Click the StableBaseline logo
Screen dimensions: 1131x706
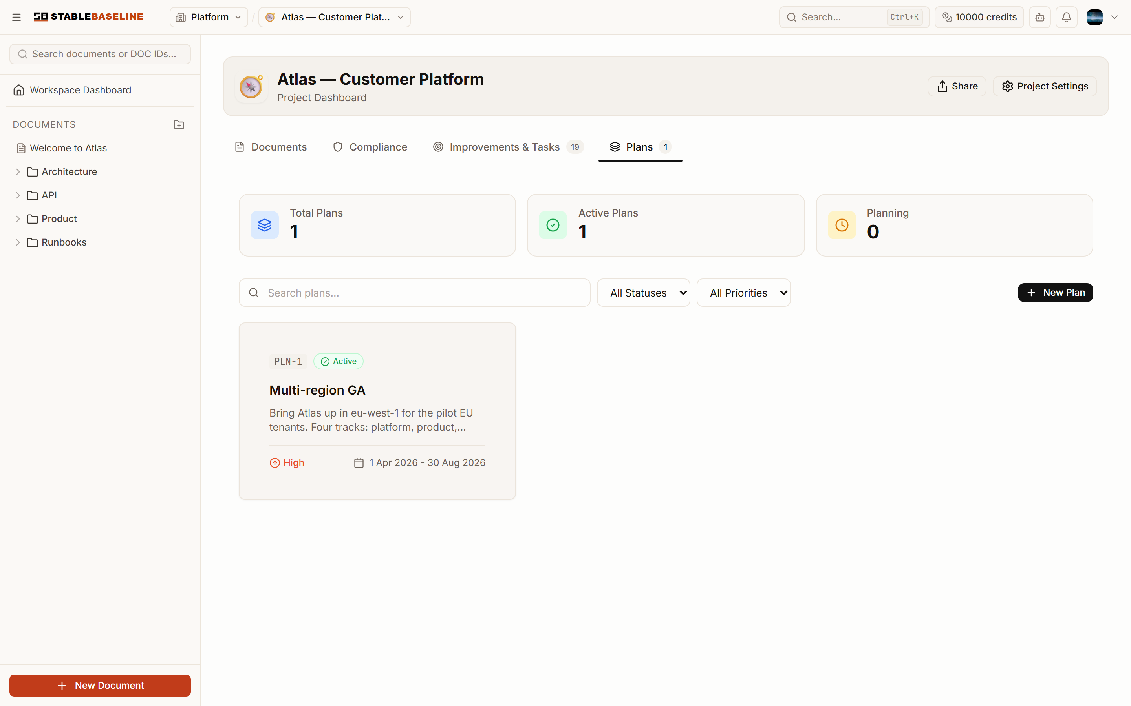pyautogui.click(x=88, y=17)
